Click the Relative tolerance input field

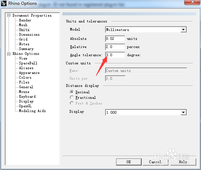tap(115, 47)
